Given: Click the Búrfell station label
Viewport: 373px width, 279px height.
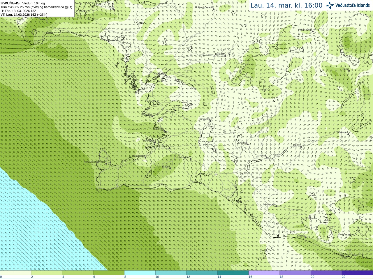Looking at the screenshot, I should tap(297, 145).
